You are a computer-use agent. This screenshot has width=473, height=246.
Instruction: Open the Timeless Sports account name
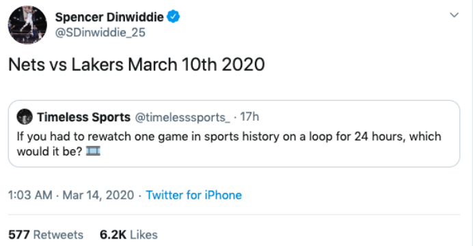tap(83, 117)
